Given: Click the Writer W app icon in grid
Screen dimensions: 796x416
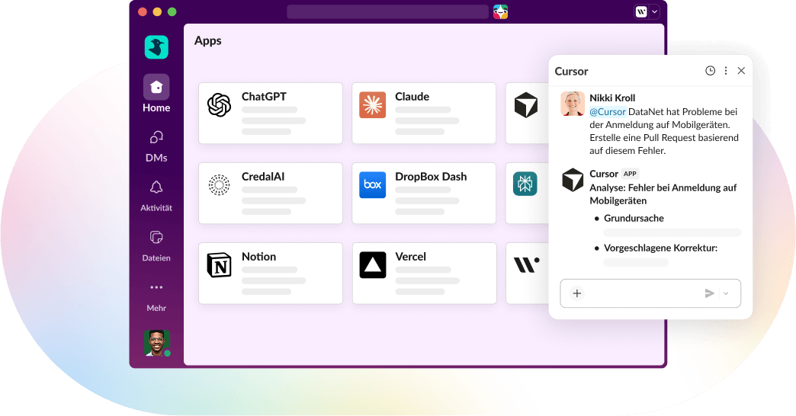Looking at the screenshot, I should coord(526,264).
